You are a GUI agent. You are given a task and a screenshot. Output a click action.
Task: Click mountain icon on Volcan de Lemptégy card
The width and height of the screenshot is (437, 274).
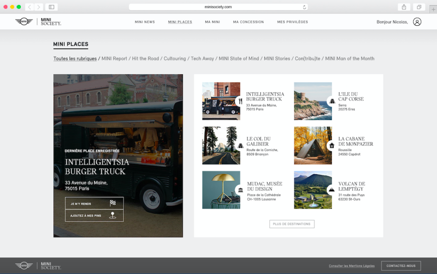tap(332, 190)
